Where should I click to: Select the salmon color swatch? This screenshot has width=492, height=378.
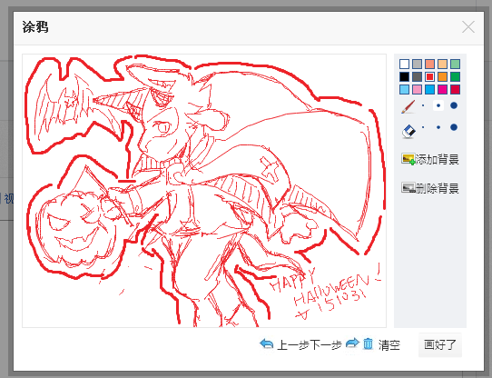[x=429, y=64]
